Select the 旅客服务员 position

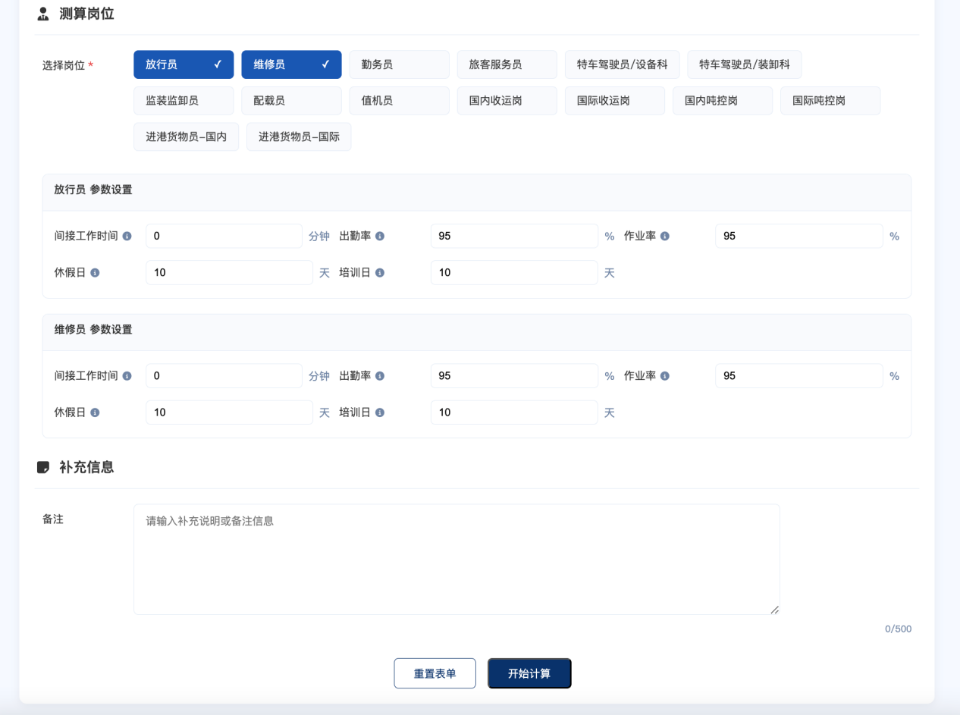(x=507, y=64)
